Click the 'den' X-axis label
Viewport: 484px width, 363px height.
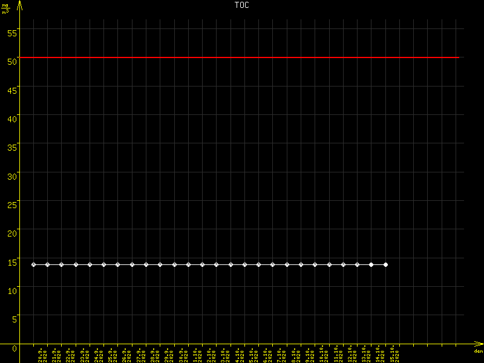click(478, 352)
